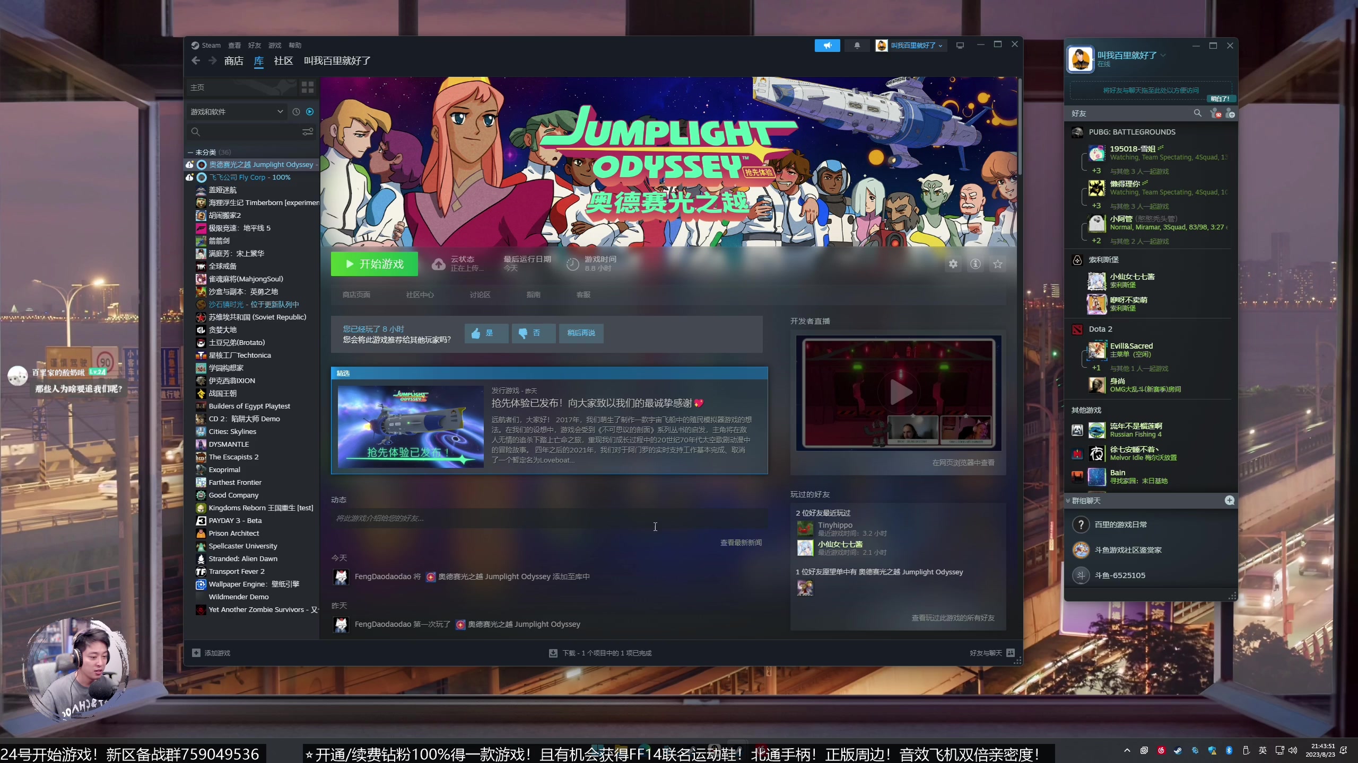Start the game with 开始游戏

(375, 264)
